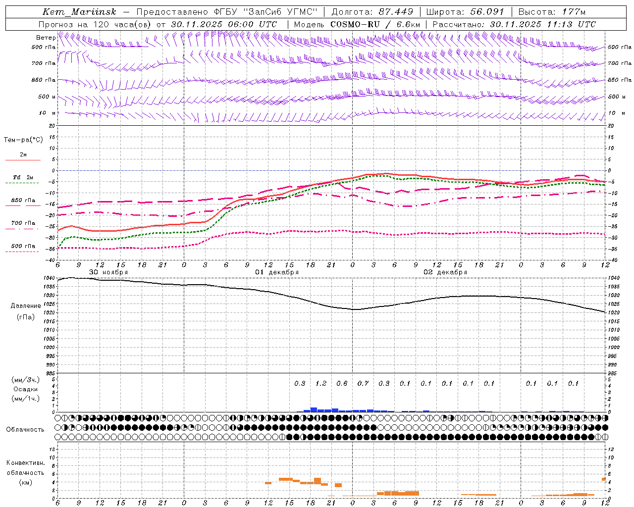Select the Осадки precipitation panel title
The image size is (634, 507).
(x=25, y=389)
